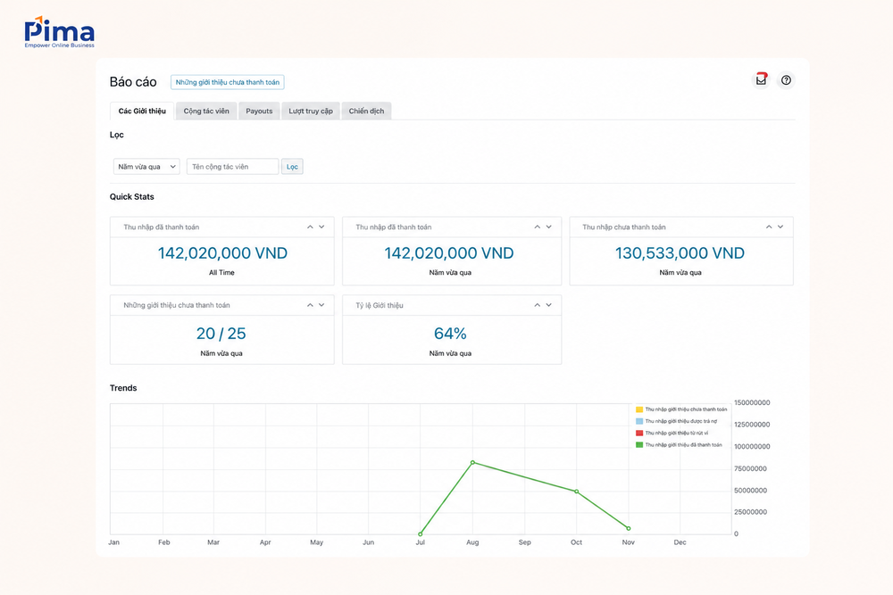Click the help question mark icon
This screenshot has height=595, width=893.
(786, 80)
